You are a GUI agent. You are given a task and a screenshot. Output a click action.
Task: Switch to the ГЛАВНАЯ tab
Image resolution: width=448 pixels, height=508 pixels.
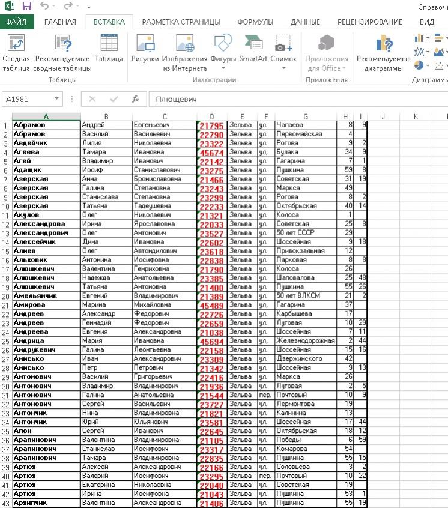(60, 22)
